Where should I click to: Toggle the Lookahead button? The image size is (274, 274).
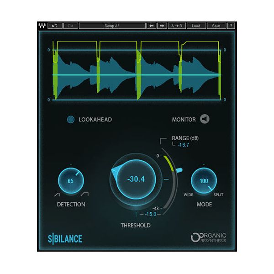(x=71, y=120)
